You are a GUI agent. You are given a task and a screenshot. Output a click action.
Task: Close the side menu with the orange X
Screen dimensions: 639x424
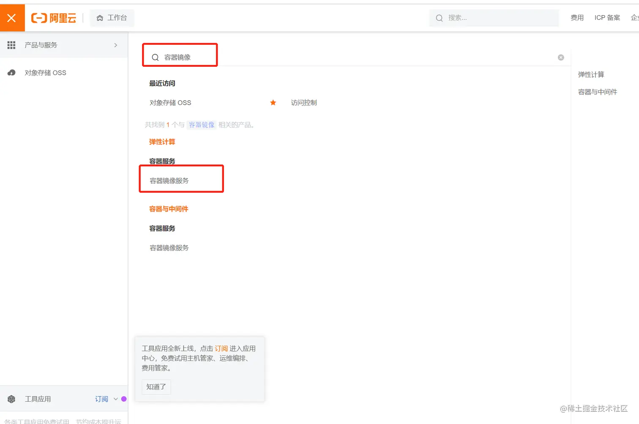point(12,18)
